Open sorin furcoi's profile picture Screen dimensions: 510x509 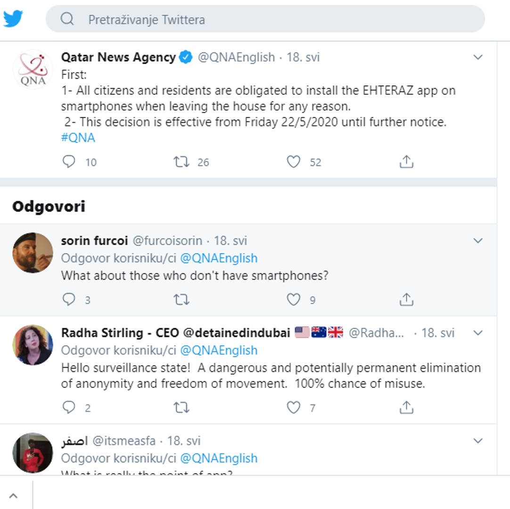click(33, 253)
